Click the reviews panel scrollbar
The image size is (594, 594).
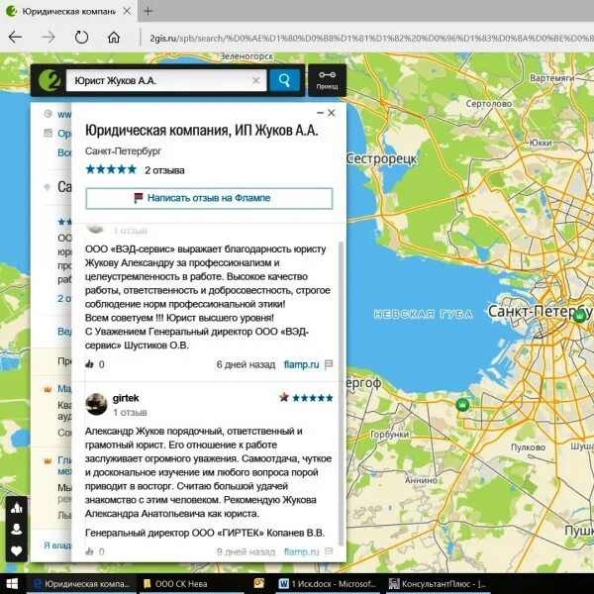tap(341, 394)
